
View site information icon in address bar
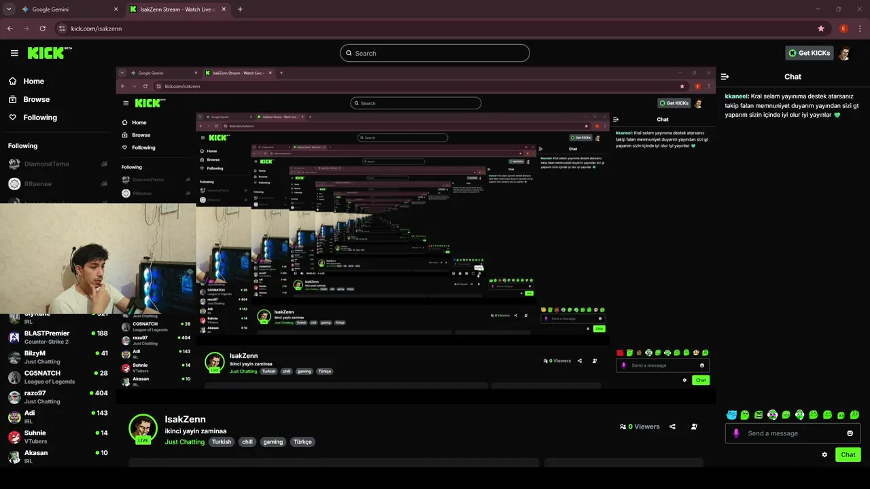coord(62,29)
